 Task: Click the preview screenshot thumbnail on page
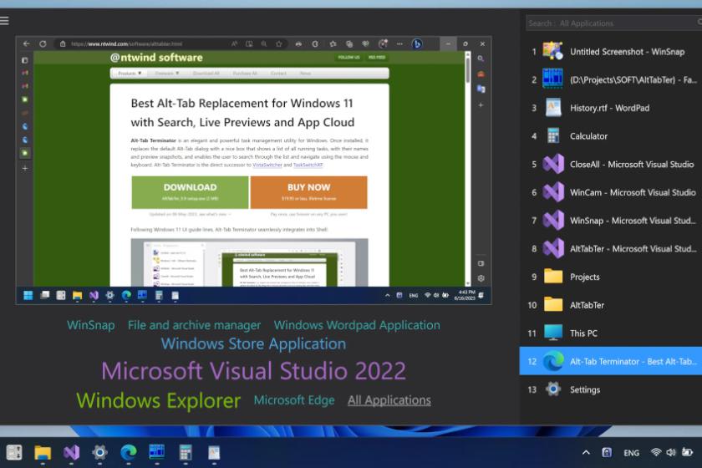(249, 262)
